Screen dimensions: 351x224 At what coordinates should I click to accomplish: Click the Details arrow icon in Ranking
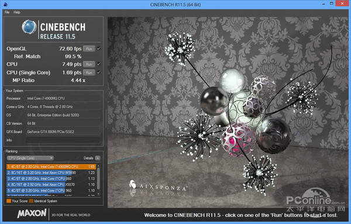click(x=98, y=158)
